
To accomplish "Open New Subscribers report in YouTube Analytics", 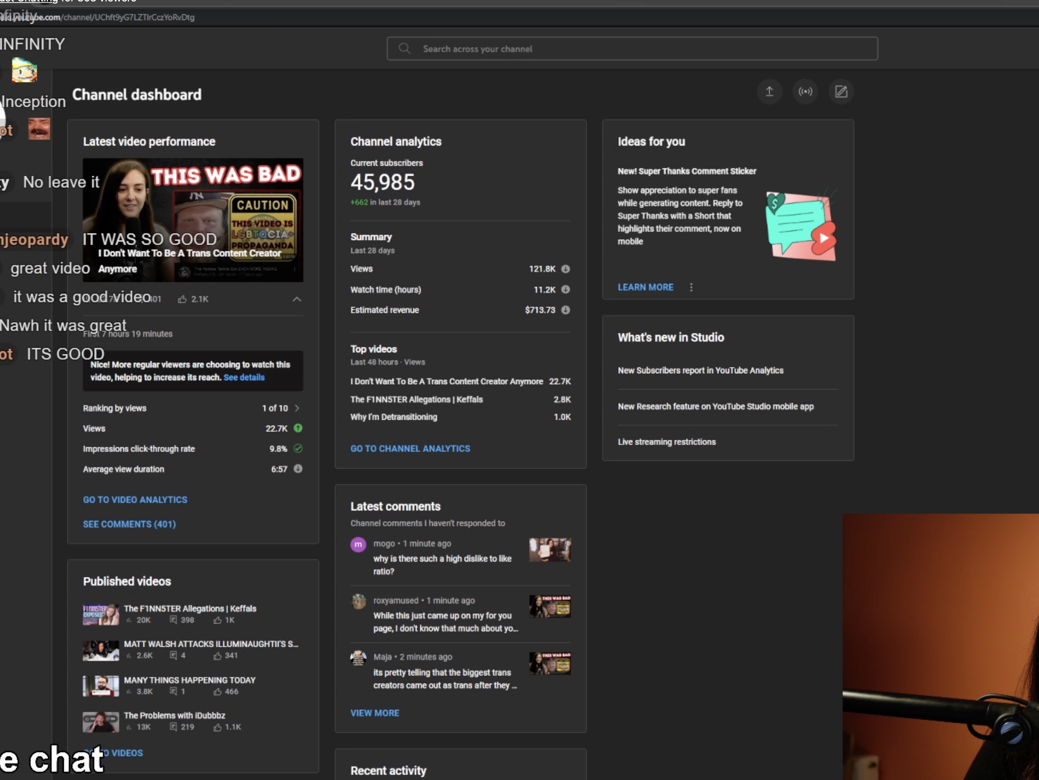I will [700, 370].
